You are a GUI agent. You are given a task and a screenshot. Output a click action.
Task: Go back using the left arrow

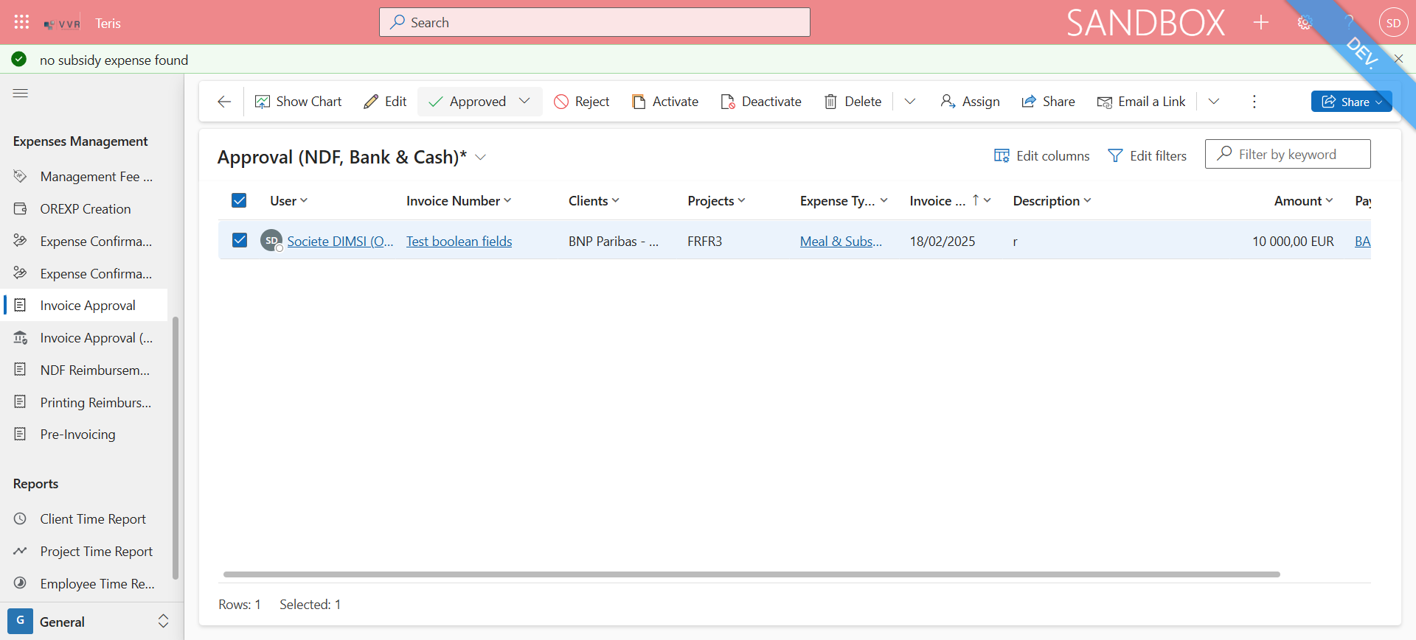pyautogui.click(x=224, y=102)
